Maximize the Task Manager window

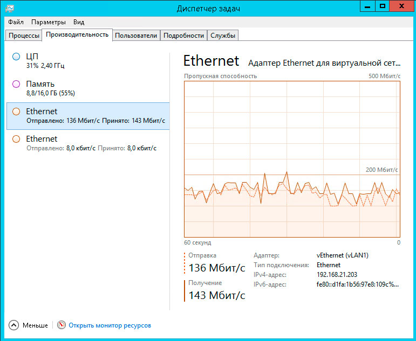(x=382, y=6)
